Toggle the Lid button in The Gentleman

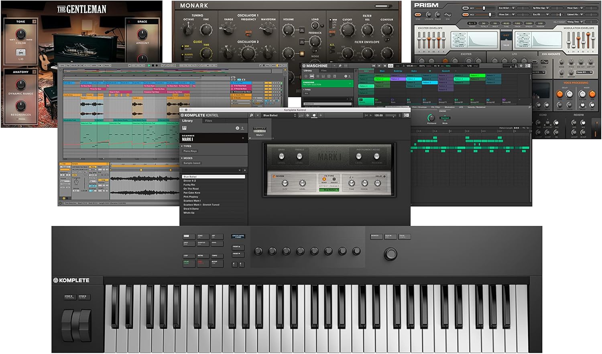[x=21, y=53]
